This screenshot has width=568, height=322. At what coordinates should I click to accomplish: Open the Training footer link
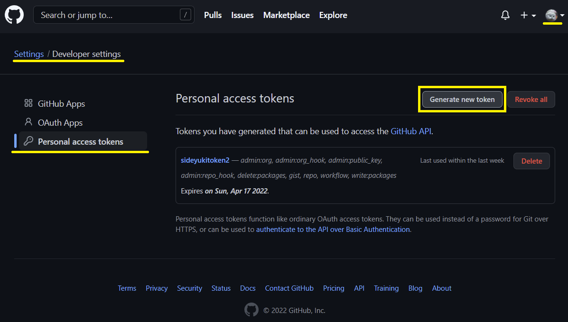coord(386,288)
